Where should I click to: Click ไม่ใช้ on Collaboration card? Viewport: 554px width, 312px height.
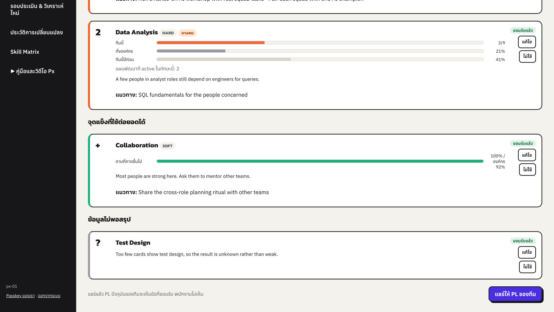click(x=527, y=169)
